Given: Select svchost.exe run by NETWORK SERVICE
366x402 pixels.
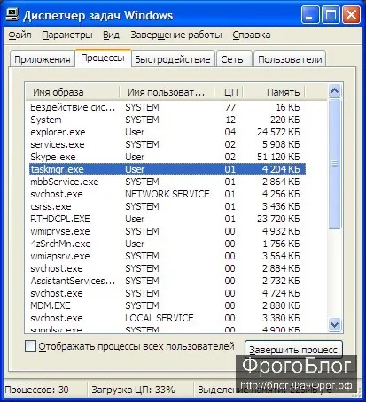Looking at the screenshot, I should 167,194.
